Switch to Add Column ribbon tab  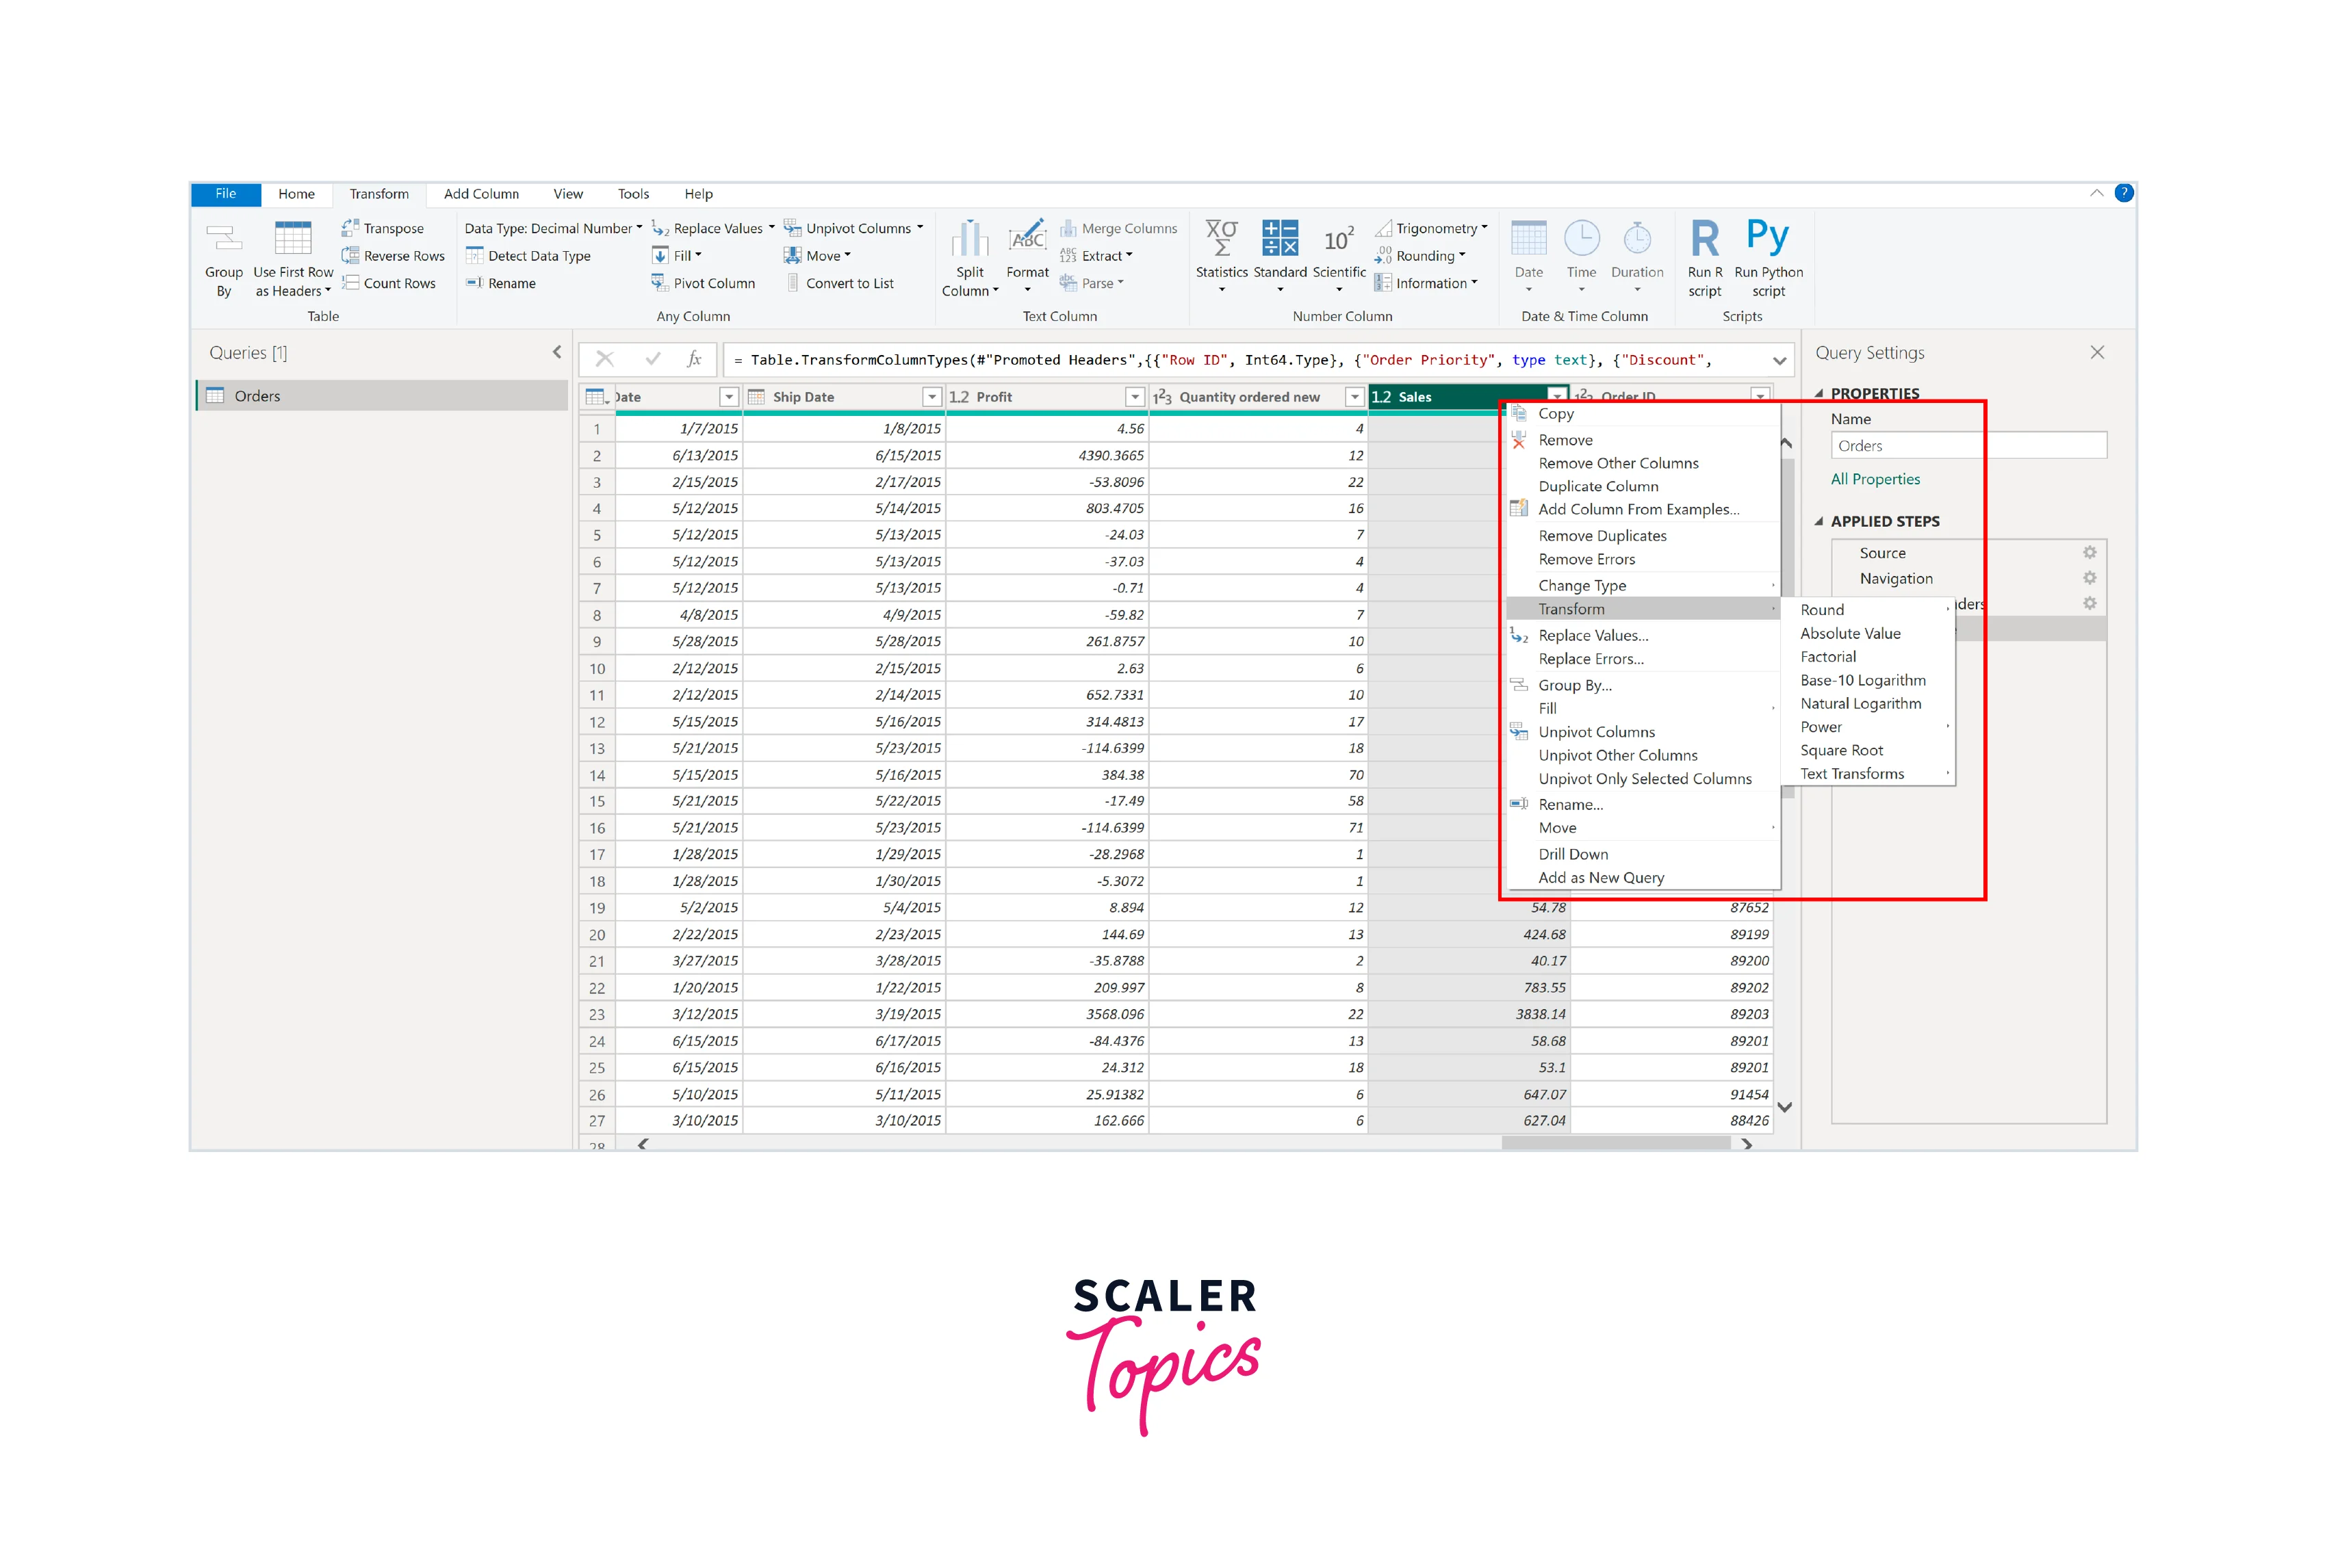(x=481, y=194)
